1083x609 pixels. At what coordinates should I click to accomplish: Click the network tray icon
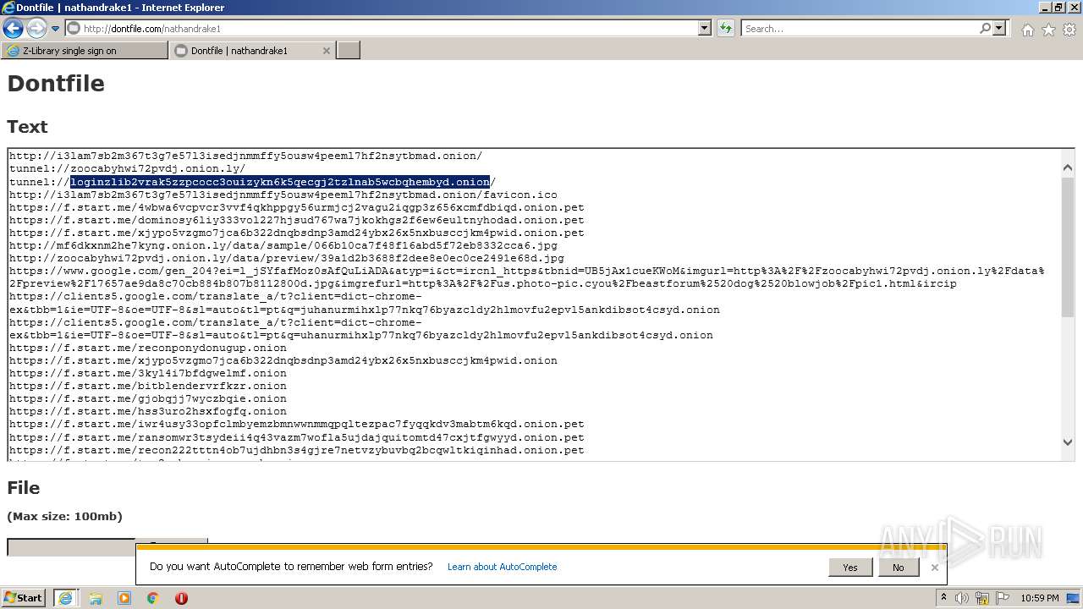(x=983, y=598)
